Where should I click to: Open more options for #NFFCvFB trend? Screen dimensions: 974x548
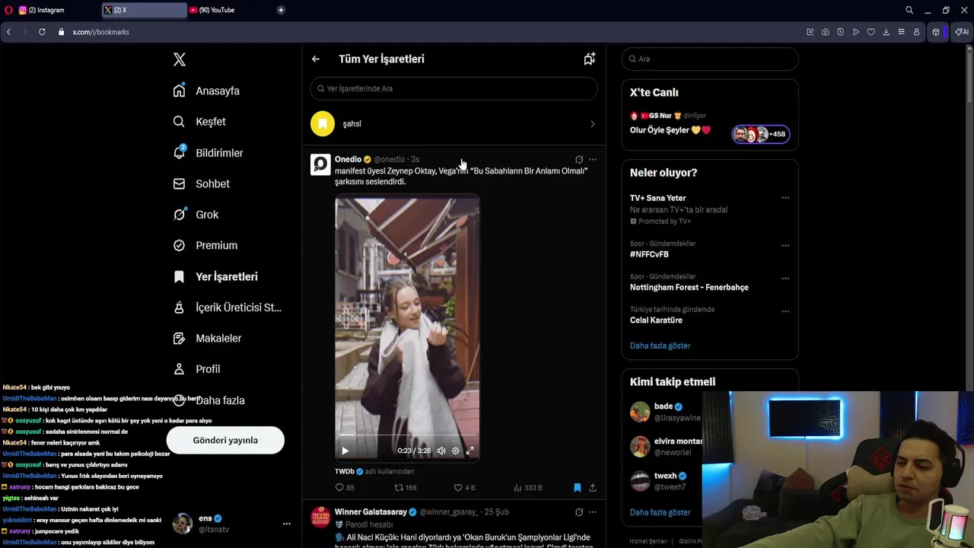coord(785,246)
